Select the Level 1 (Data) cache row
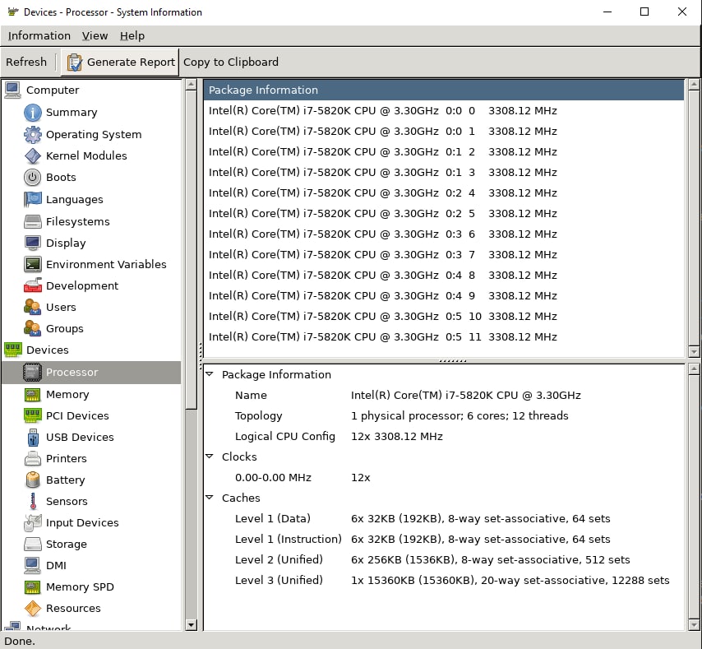Viewport: 702px width, 649px height. [444, 519]
